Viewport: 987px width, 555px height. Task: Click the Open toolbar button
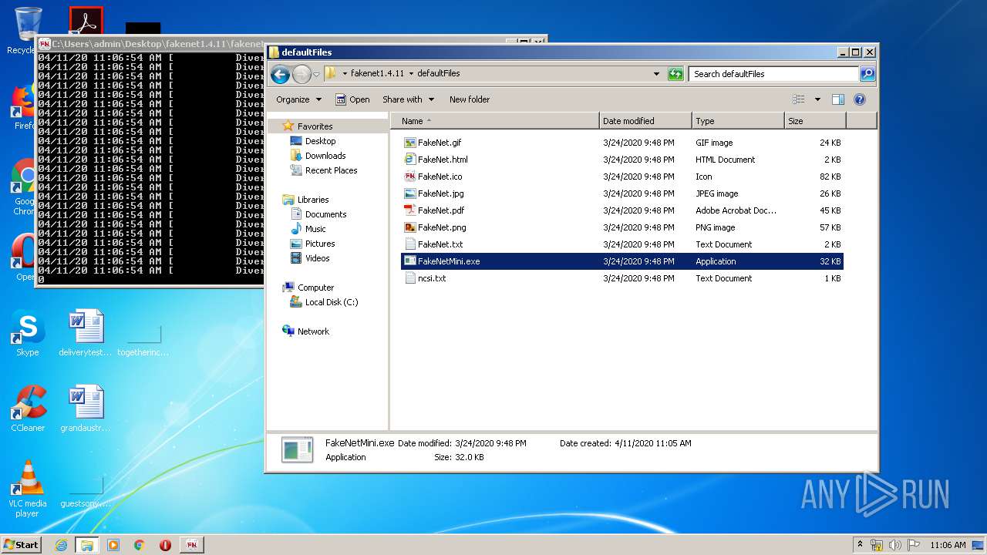pyautogui.click(x=352, y=99)
